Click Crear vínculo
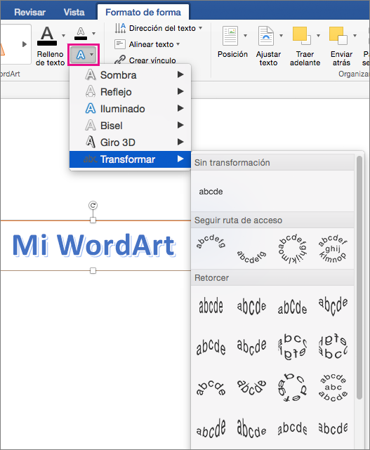 (x=145, y=60)
